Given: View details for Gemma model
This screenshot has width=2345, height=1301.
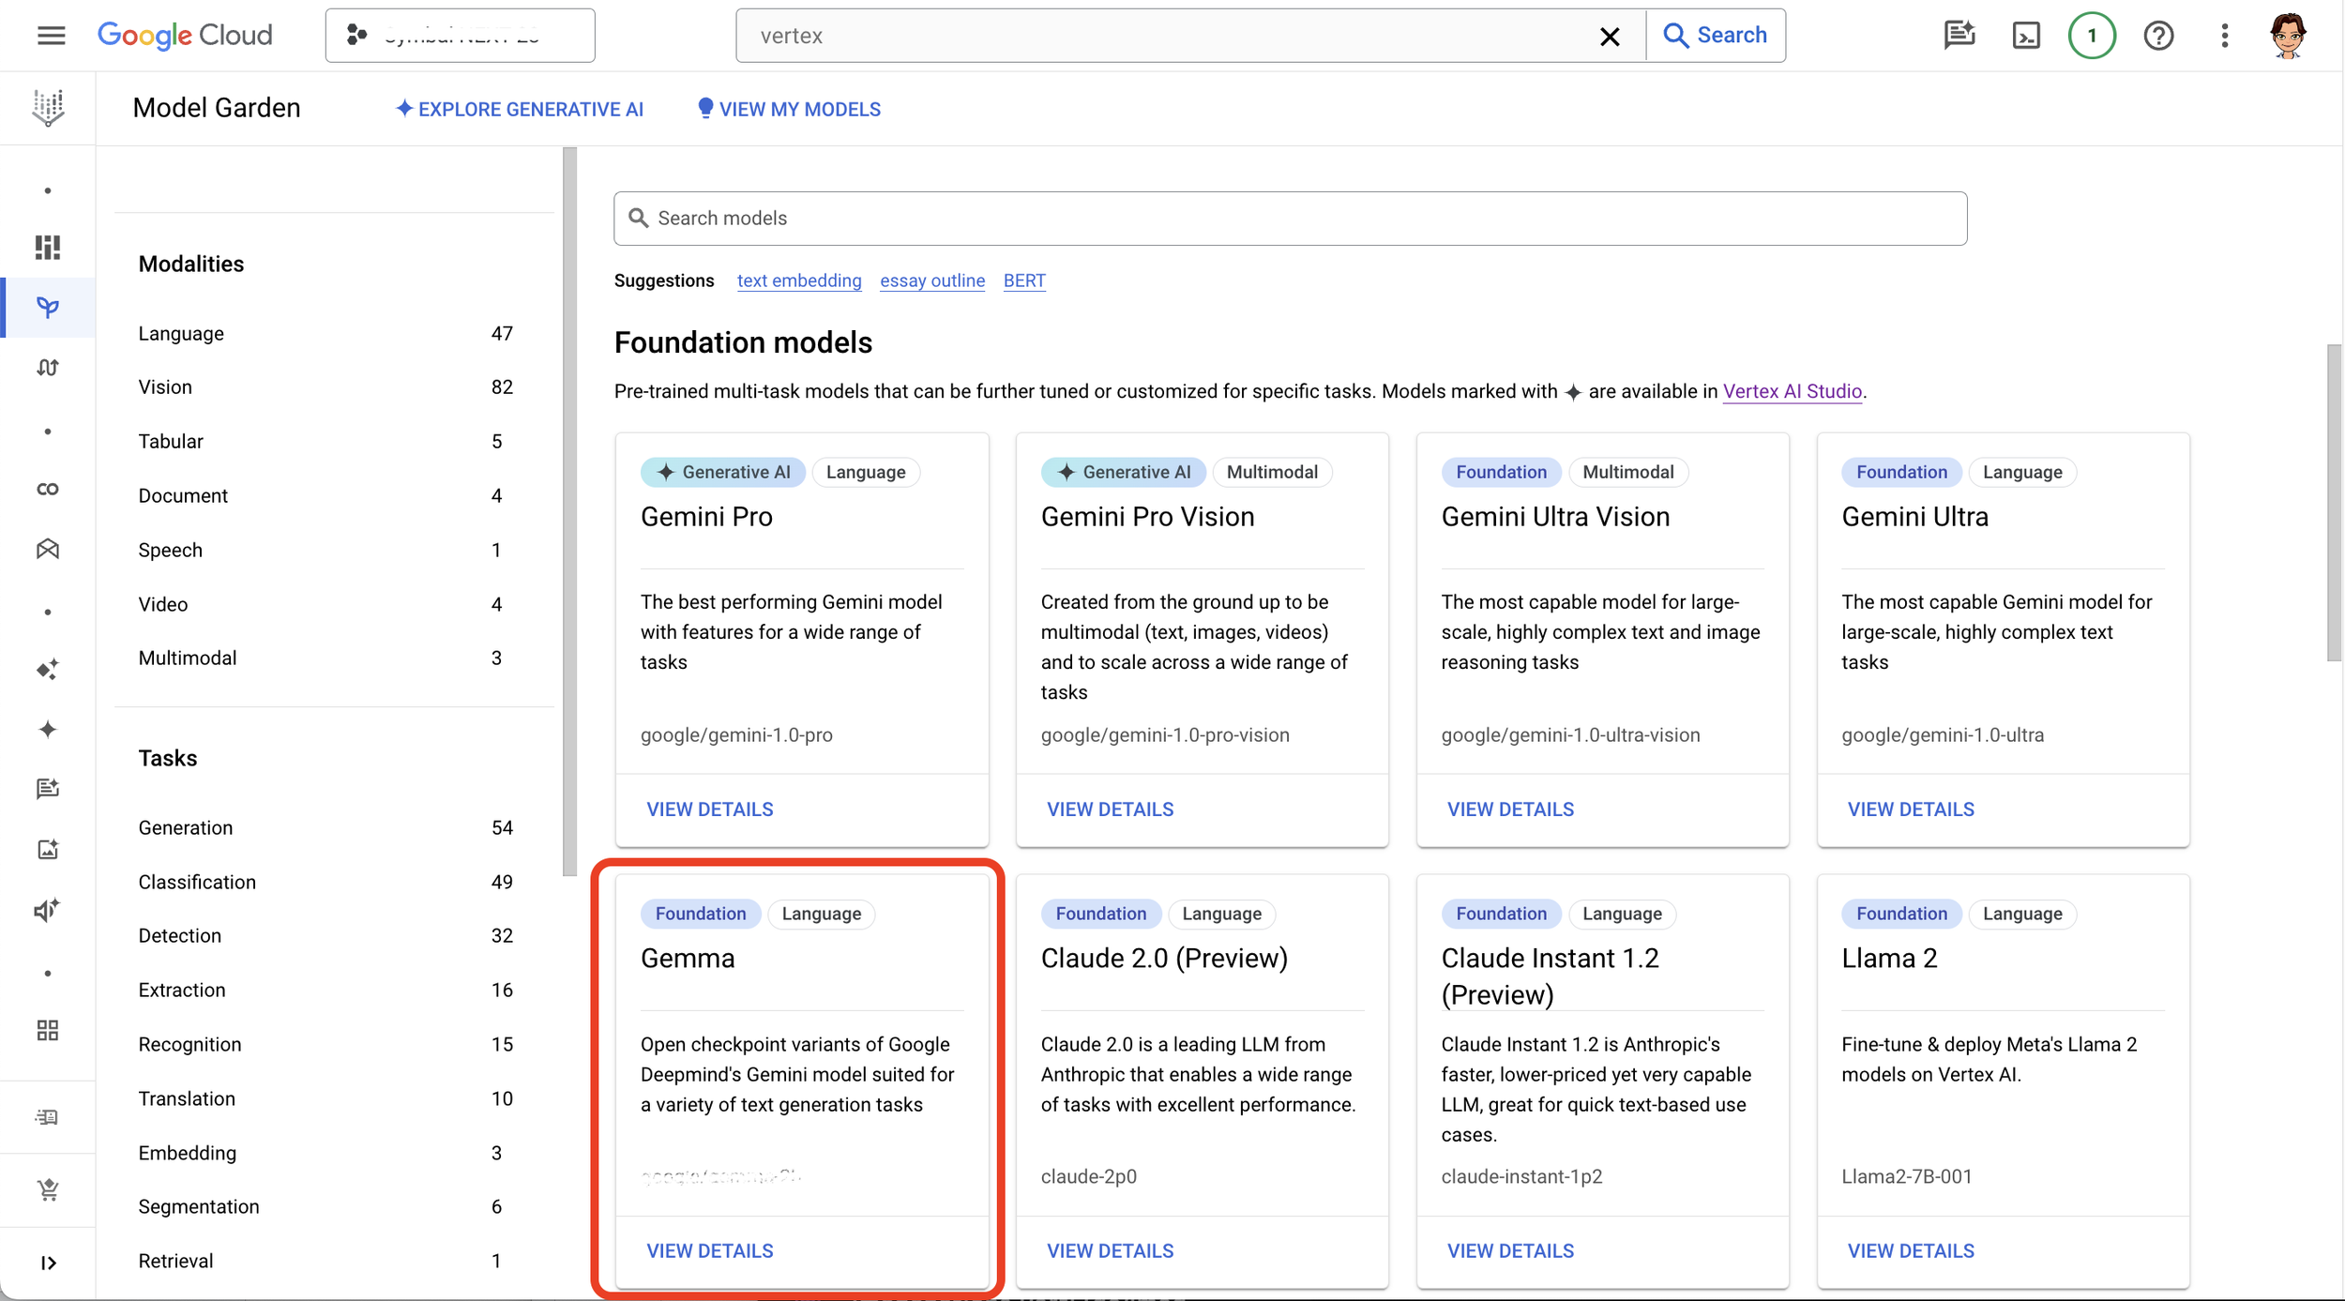Looking at the screenshot, I should (x=709, y=1250).
